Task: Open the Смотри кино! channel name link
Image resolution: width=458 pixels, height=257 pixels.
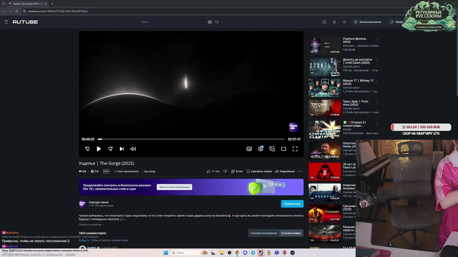Action: click(x=99, y=202)
